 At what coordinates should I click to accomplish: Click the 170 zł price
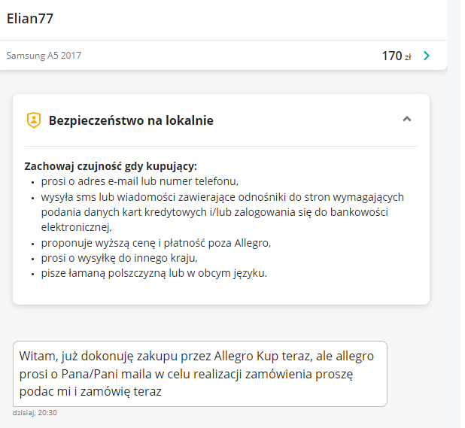coord(397,56)
